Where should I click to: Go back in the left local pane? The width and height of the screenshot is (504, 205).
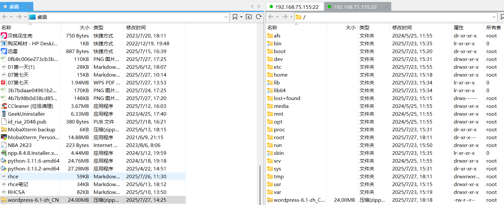click(5, 17)
